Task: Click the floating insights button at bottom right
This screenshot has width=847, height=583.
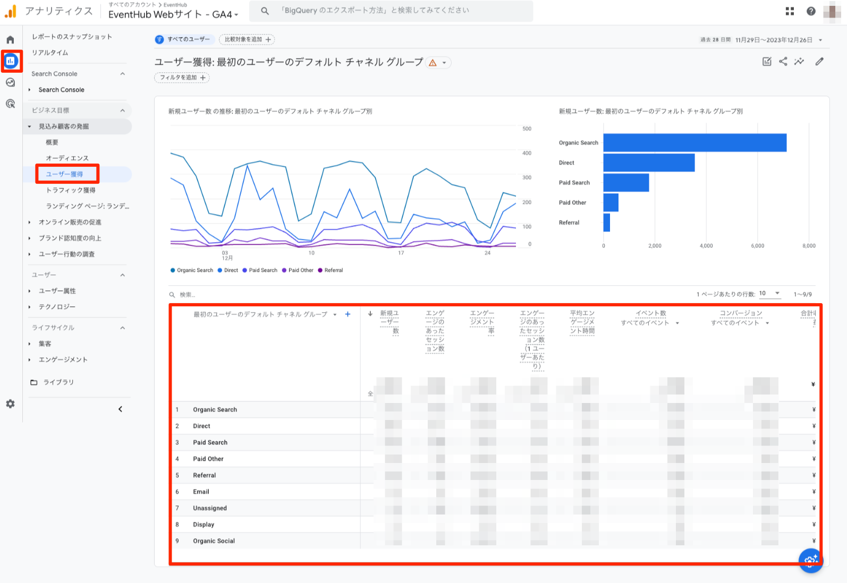Action: click(x=810, y=560)
